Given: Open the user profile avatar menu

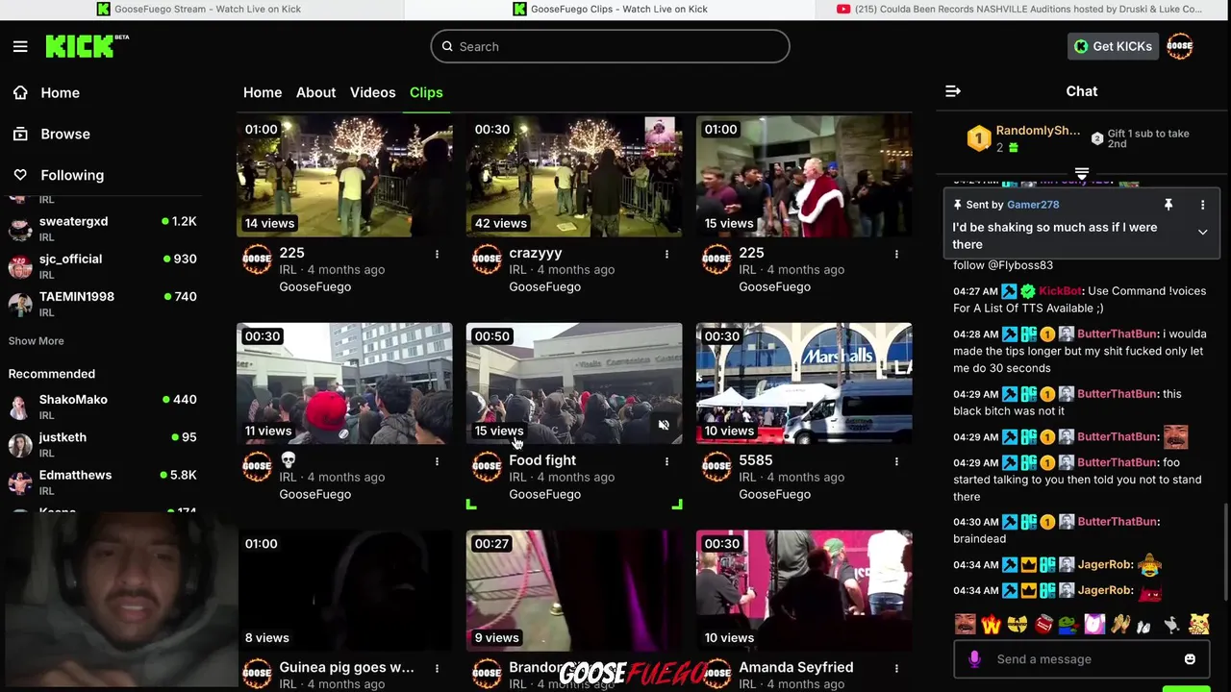Looking at the screenshot, I should [x=1180, y=46].
